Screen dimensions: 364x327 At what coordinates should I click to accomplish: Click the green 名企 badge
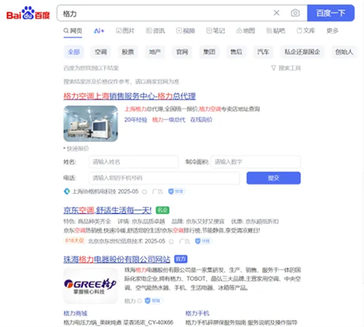coord(162,210)
